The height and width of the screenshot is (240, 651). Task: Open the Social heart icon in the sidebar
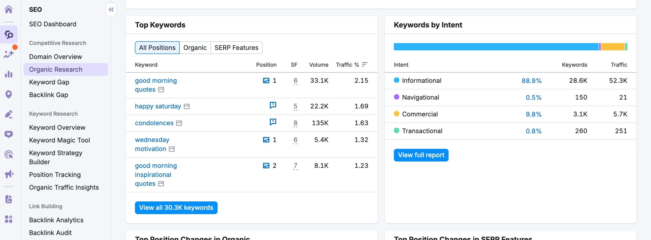coord(9,134)
